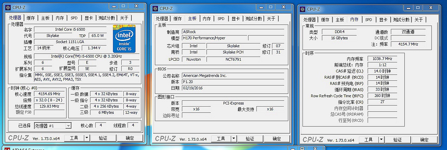The image size is (447, 150).
Task: Open 关于 tab in memory window
Action: tap(418, 20)
